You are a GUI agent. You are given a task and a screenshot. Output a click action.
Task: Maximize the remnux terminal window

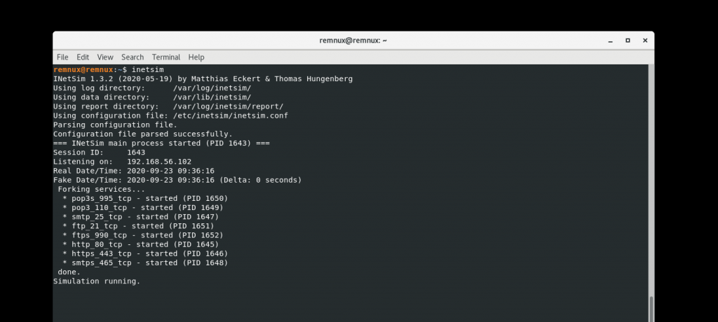(628, 41)
